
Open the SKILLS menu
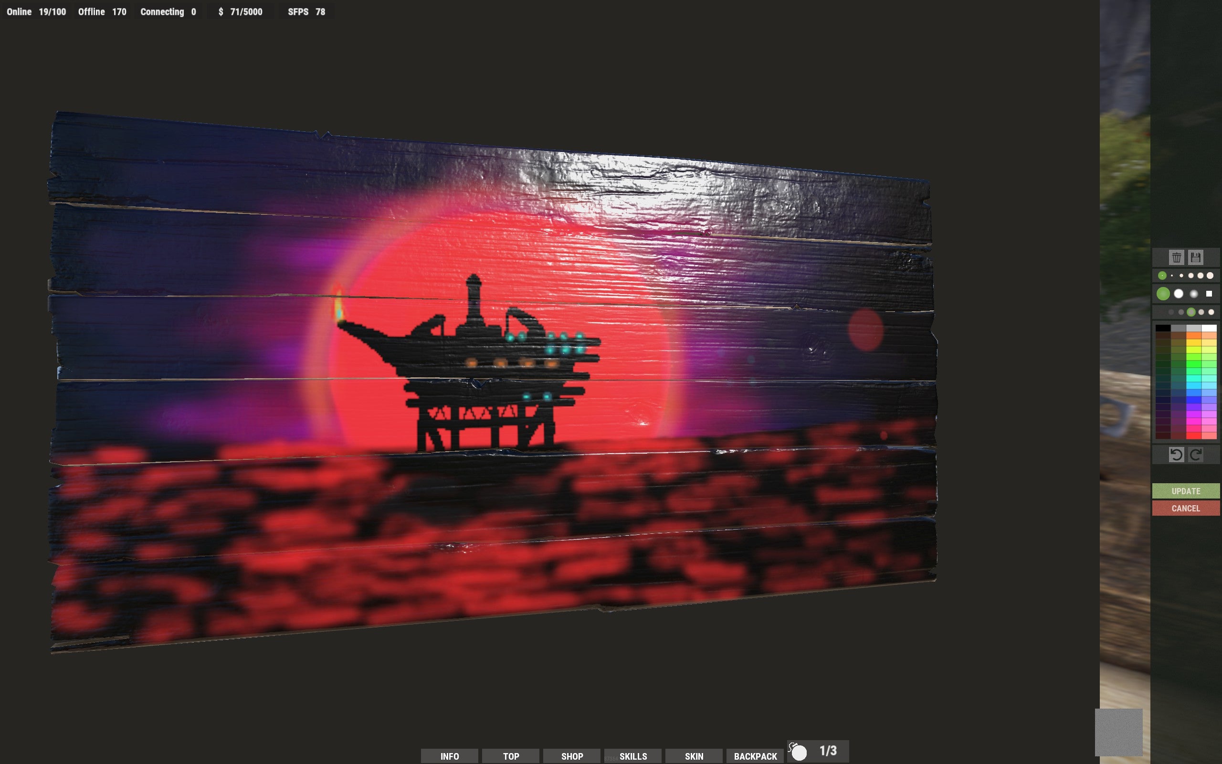[x=633, y=756]
